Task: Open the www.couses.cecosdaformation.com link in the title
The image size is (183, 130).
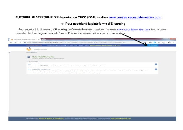Action: coord(135,18)
